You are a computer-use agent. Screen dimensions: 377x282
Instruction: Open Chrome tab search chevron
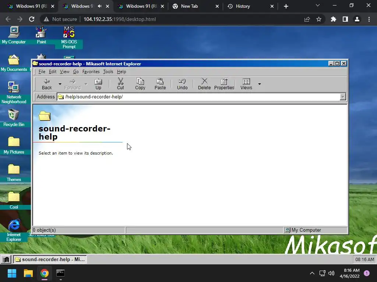coord(318,5)
